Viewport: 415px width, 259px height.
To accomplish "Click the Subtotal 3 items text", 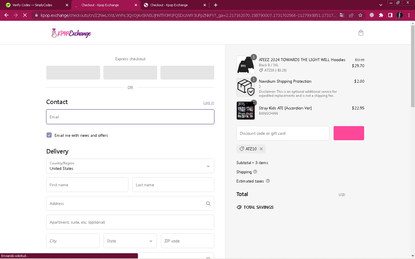I will pos(252,163).
